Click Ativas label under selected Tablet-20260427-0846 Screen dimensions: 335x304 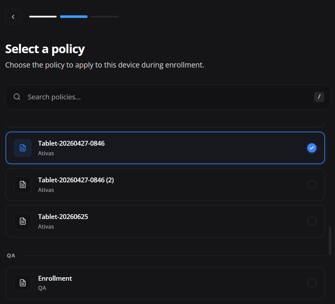pyautogui.click(x=46, y=153)
